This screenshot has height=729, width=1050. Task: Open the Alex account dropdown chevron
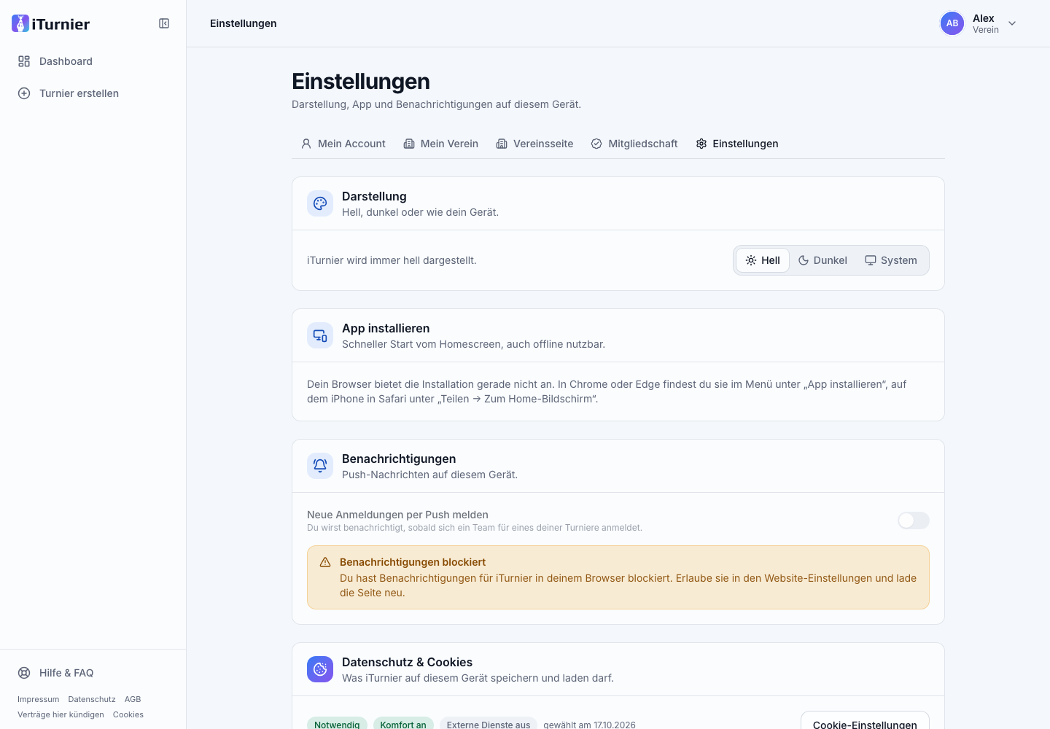pyautogui.click(x=1012, y=23)
